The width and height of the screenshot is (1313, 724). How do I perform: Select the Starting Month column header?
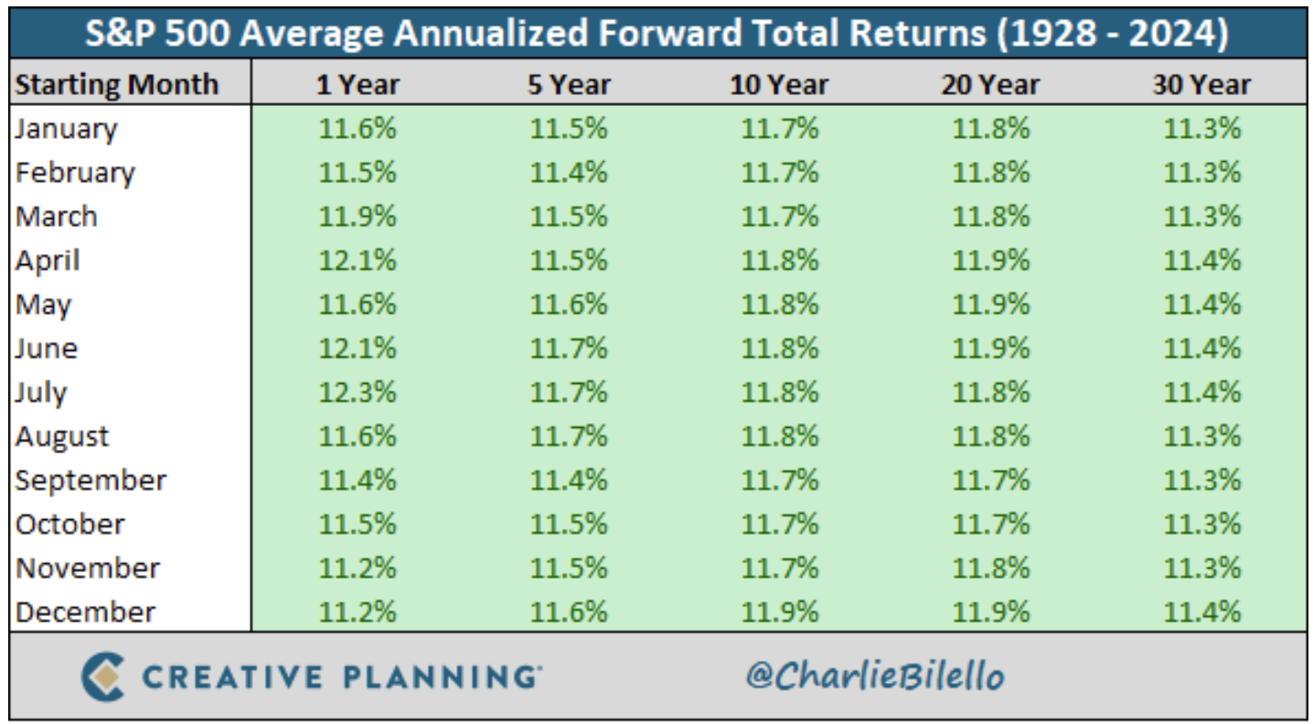pos(117,85)
